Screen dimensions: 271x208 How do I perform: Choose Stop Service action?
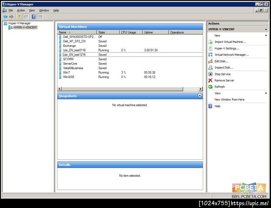tap(222, 74)
